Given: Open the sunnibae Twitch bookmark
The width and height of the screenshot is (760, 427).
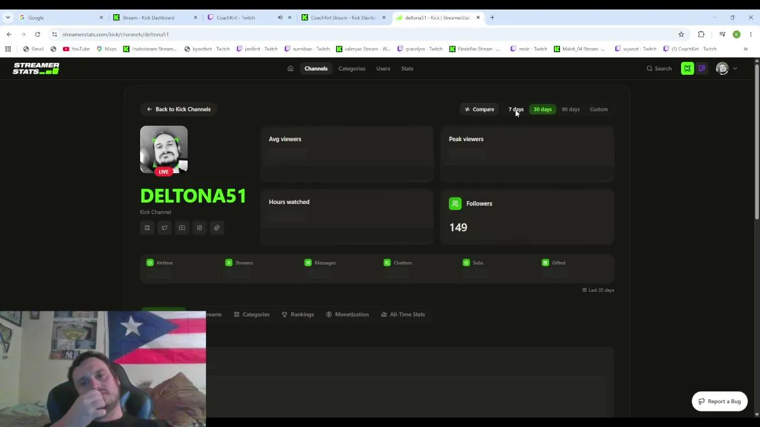Looking at the screenshot, I should point(308,49).
